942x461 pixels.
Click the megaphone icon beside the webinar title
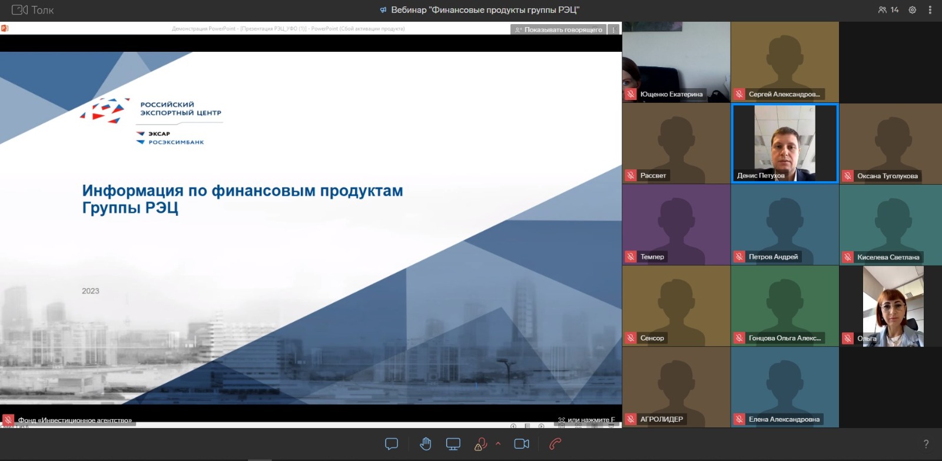[x=383, y=10]
